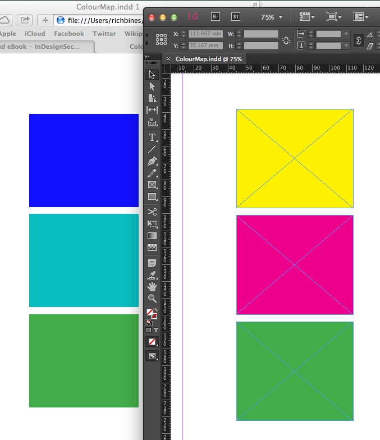Swap fill and stroke arrows
The width and height of the screenshot is (380, 440).
[156, 310]
